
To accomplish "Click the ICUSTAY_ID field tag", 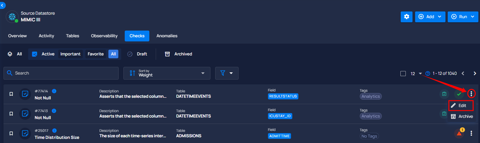I will (x=280, y=116).
